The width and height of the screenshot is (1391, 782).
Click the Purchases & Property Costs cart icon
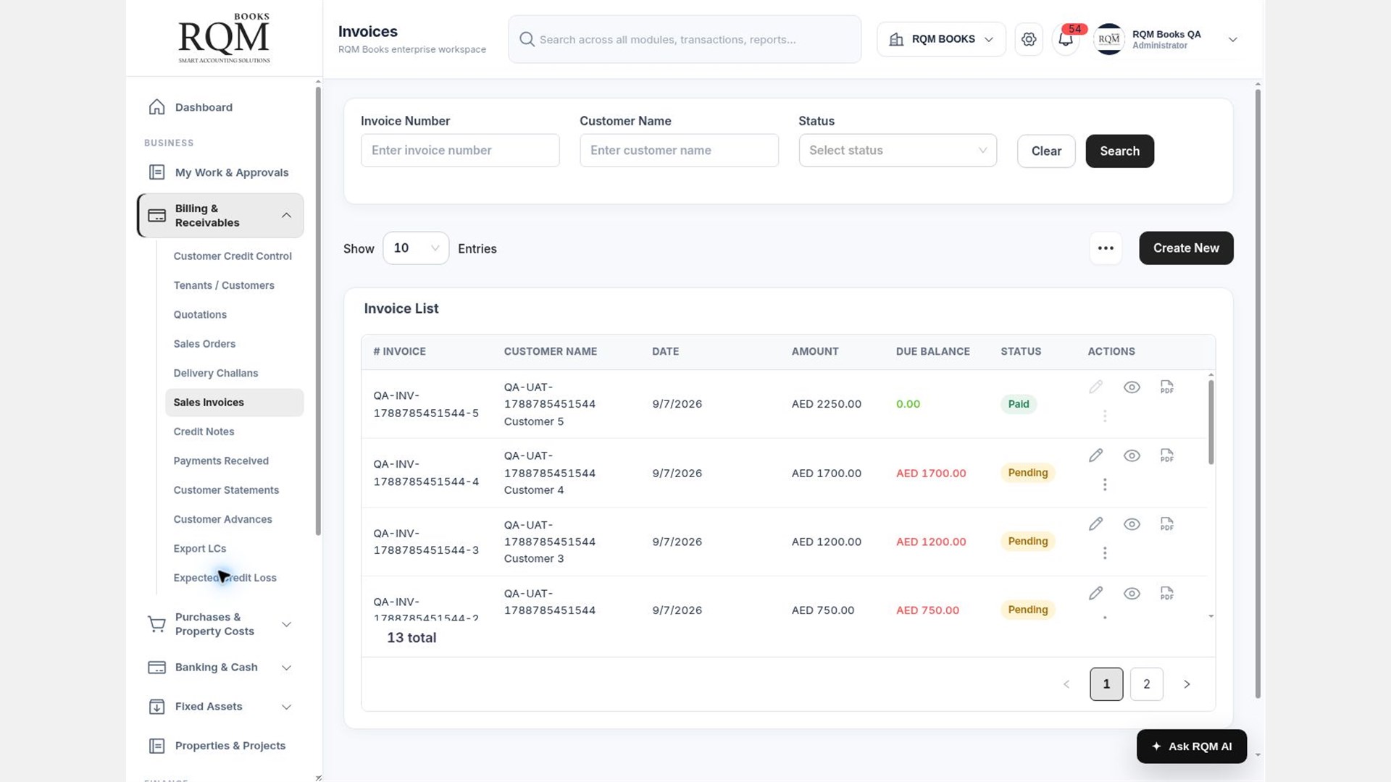coord(156,624)
